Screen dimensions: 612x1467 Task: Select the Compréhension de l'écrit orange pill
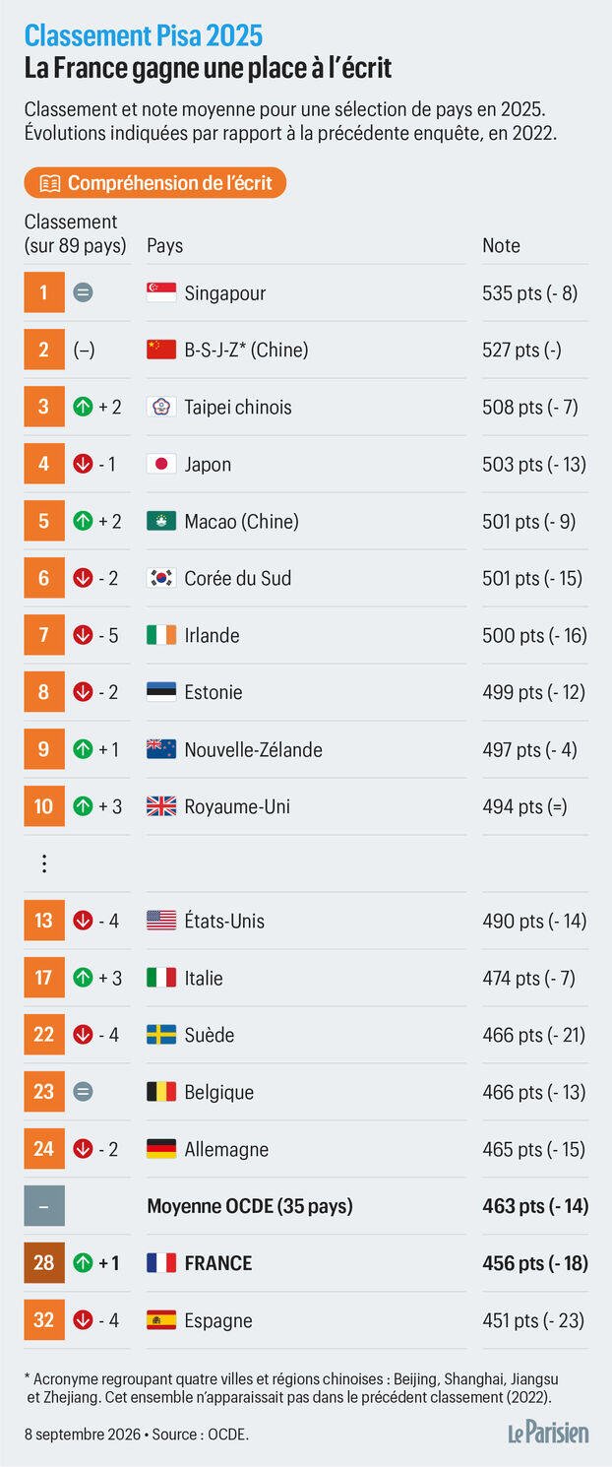coord(155,183)
